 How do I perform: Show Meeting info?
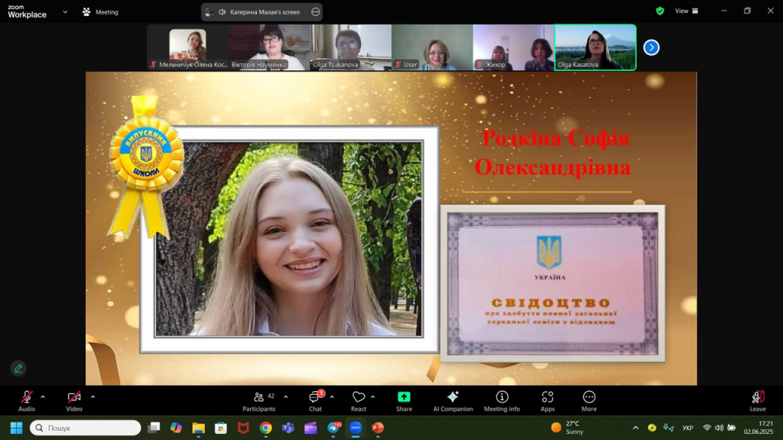coord(502,400)
